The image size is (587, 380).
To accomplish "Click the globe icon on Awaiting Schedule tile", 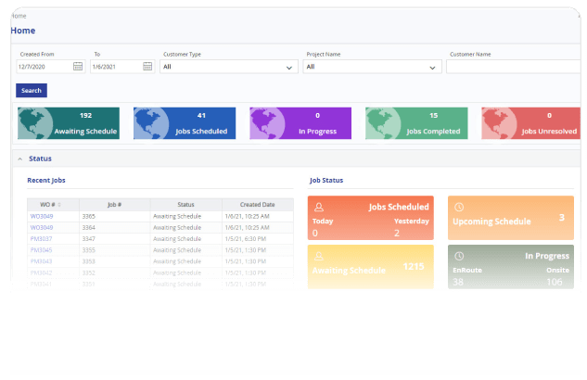I will [35, 123].
